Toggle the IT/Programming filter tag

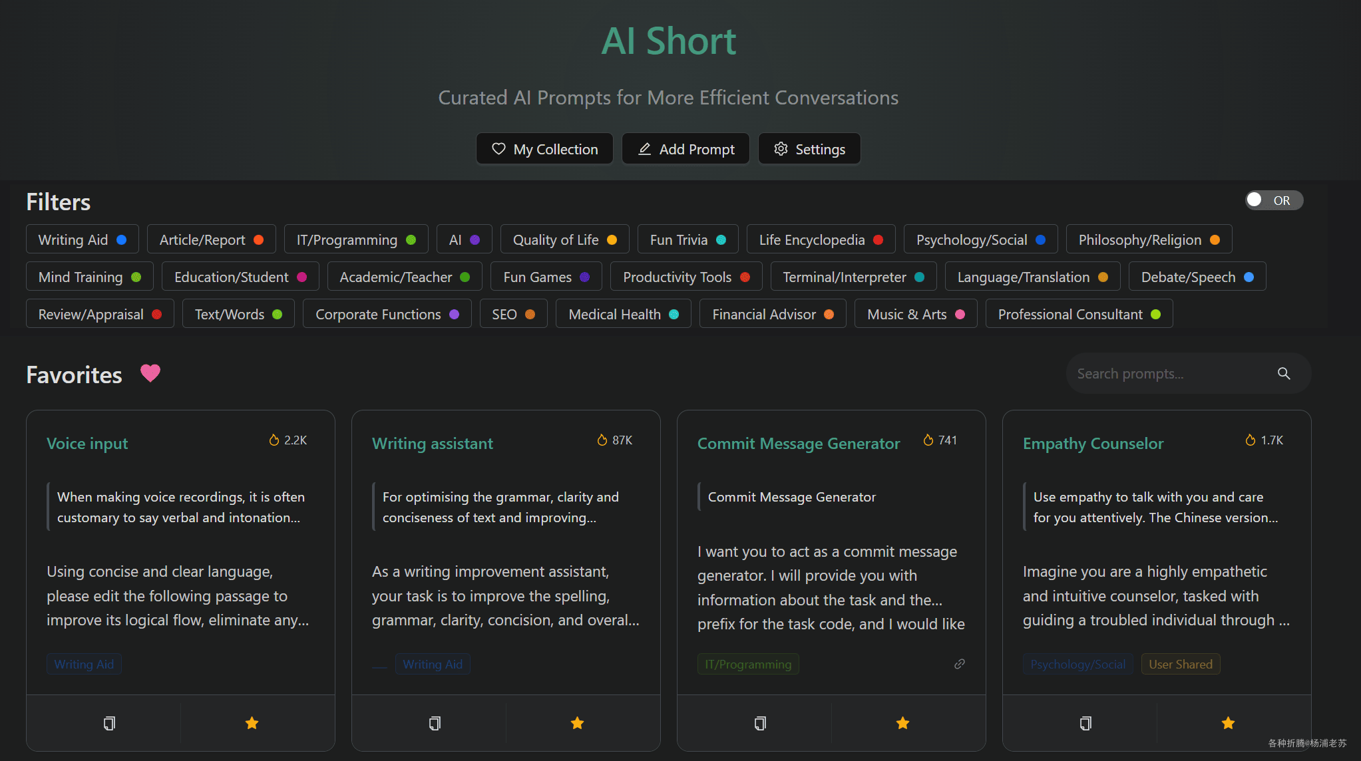click(355, 239)
